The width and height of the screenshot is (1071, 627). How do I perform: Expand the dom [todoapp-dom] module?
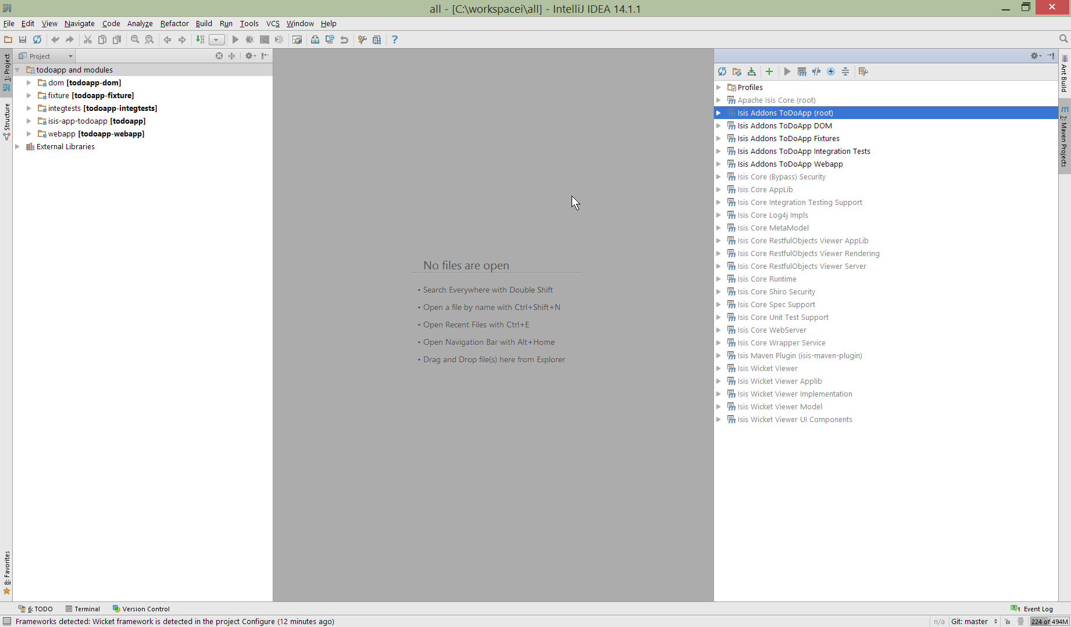coord(29,82)
